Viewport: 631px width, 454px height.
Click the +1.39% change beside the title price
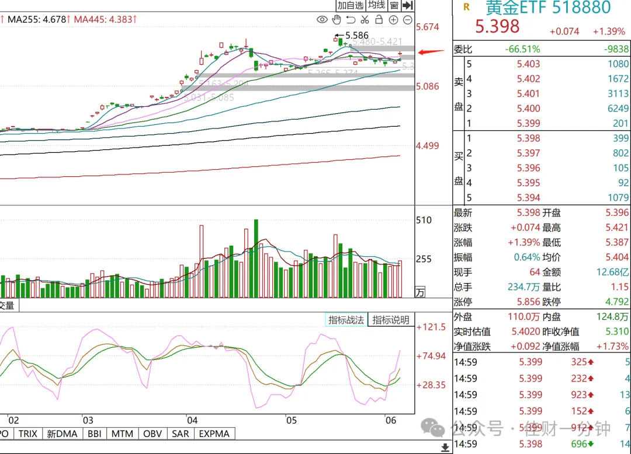(x=609, y=32)
